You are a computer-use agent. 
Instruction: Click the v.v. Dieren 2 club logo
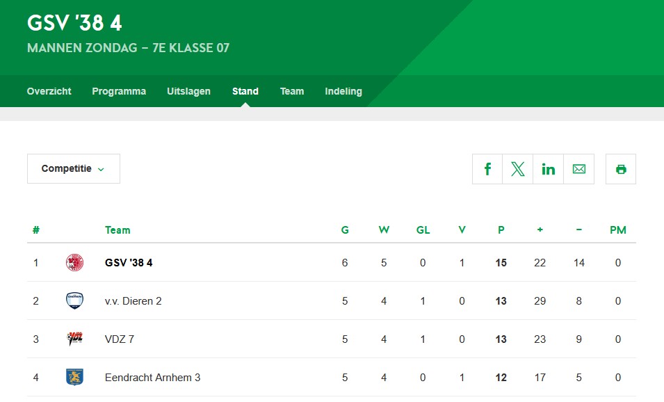click(74, 301)
